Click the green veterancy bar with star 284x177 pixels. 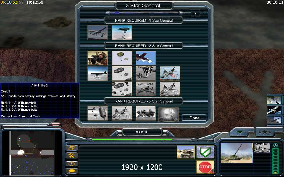[275, 158]
